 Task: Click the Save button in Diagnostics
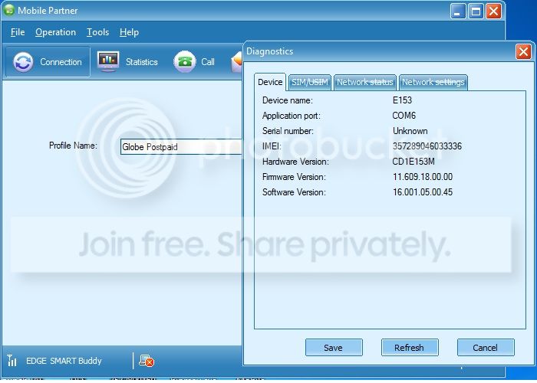click(334, 348)
